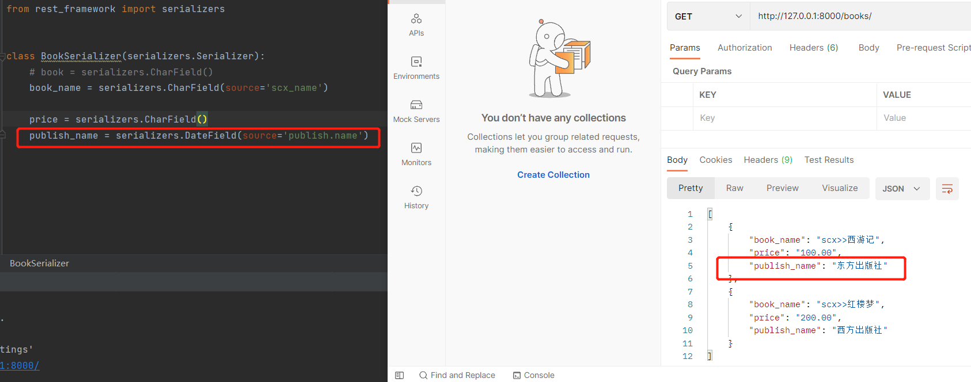
Task: Collapse the BookSerializer class fold marker
Action: coord(3,56)
